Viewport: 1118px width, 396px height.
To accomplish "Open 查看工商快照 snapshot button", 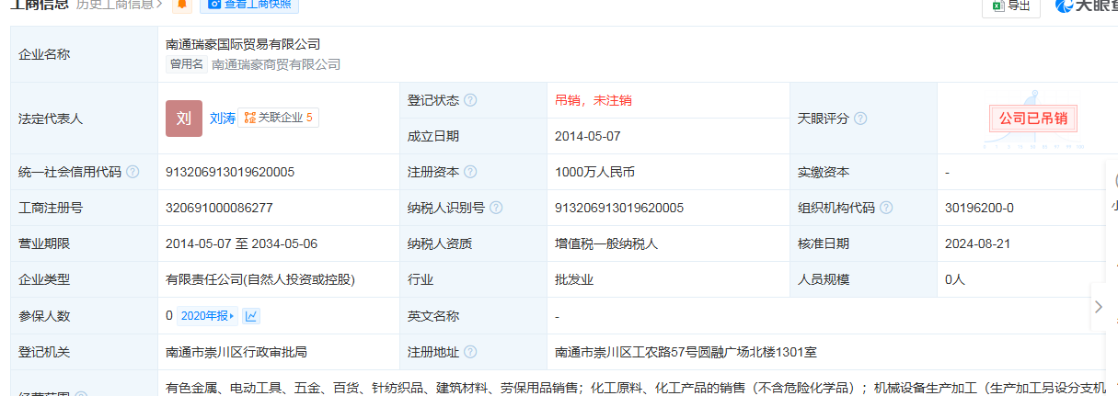I will [x=248, y=5].
